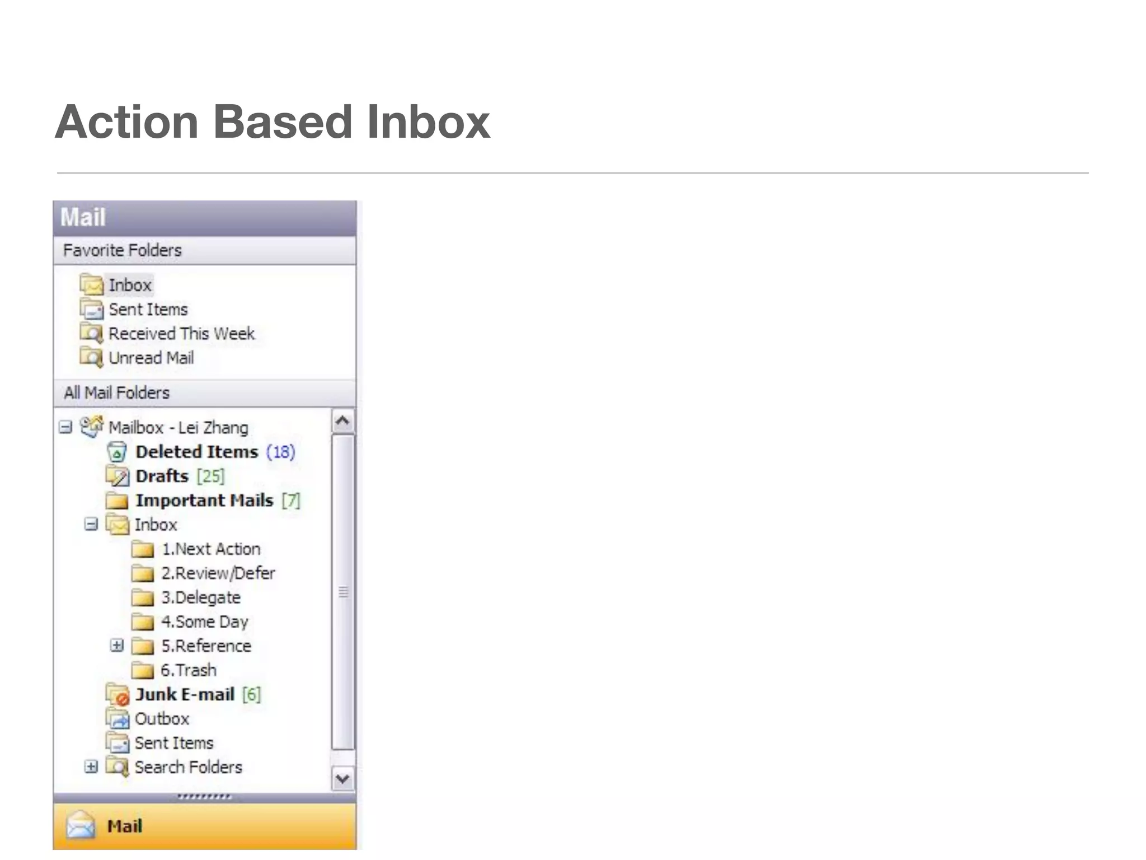Viewport: 1146px width, 860px height.
Task: Click the folder list scroll up arrow
Action: pyautogui.click(x=342, y=420)
